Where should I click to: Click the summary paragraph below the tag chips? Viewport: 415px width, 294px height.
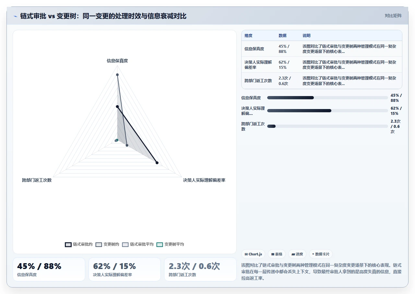tap(322, 272)
